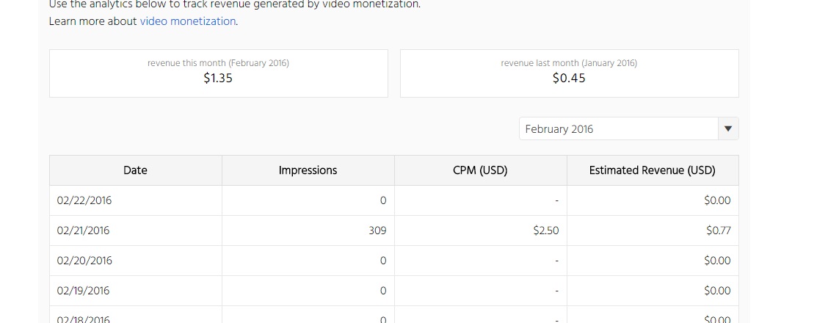
Task: Click the Impressions column header
Action: tap(308, 170)
